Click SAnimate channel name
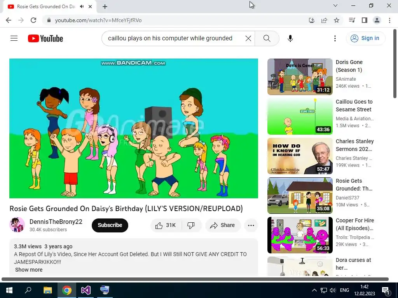 346,79
